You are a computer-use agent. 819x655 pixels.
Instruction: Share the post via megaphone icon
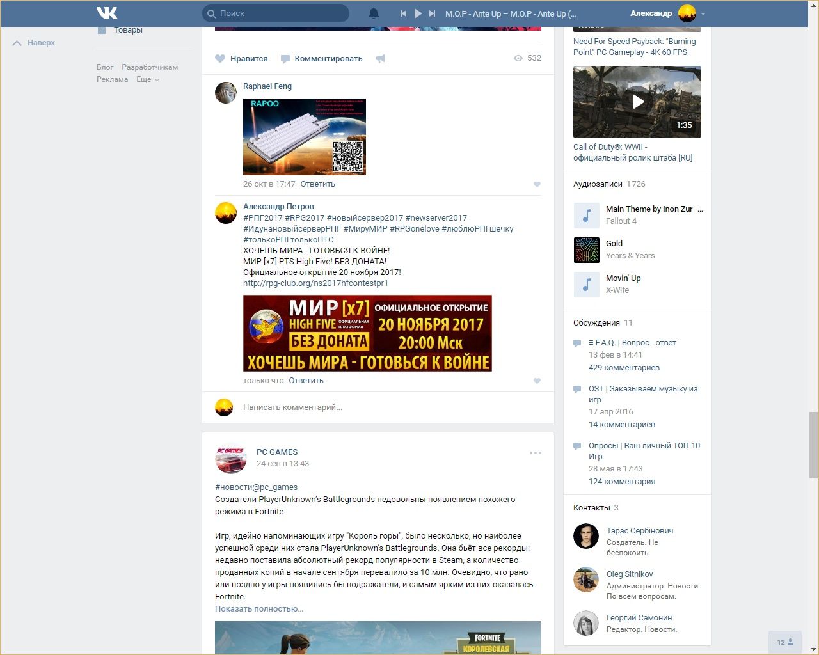click(380, 59)
